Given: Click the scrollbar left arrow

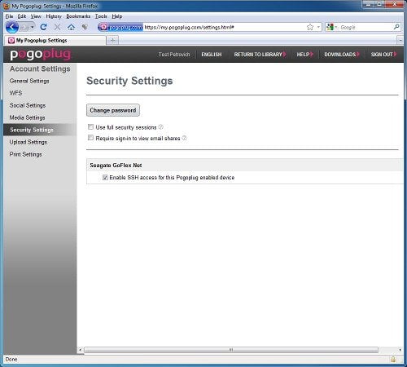Looking at the screenshot, I should [80, 350].
